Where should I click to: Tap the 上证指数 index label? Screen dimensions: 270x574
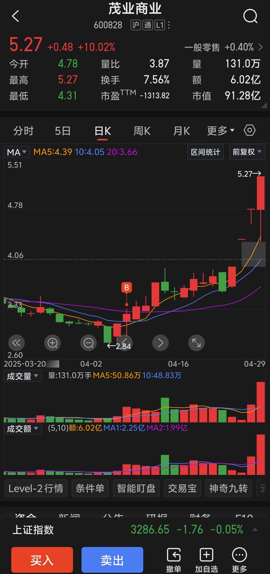33,530
